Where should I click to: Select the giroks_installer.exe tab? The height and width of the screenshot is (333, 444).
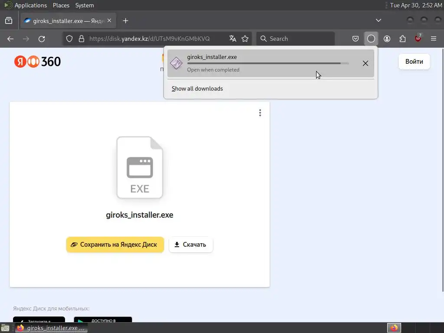pos(68,21)
